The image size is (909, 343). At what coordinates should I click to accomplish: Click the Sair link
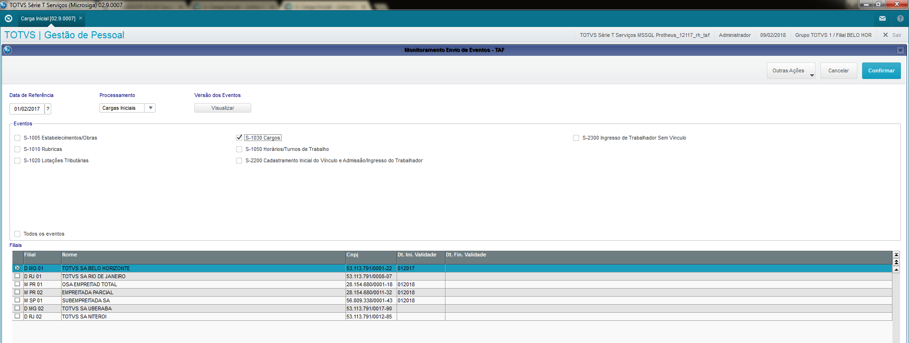(897, 35)
